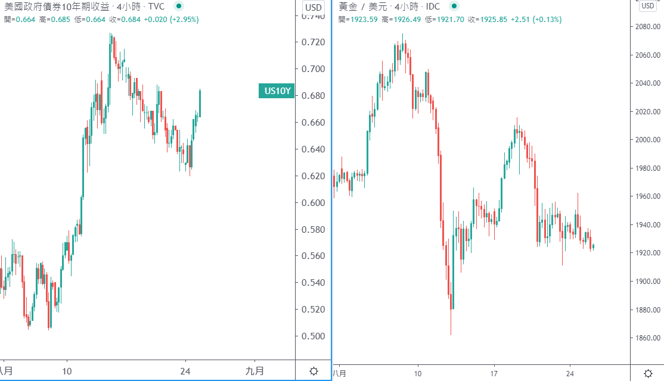Screen dimensions: 664x381
Task: Change the left chart 4小時 interval label
Action: (128, 7)
